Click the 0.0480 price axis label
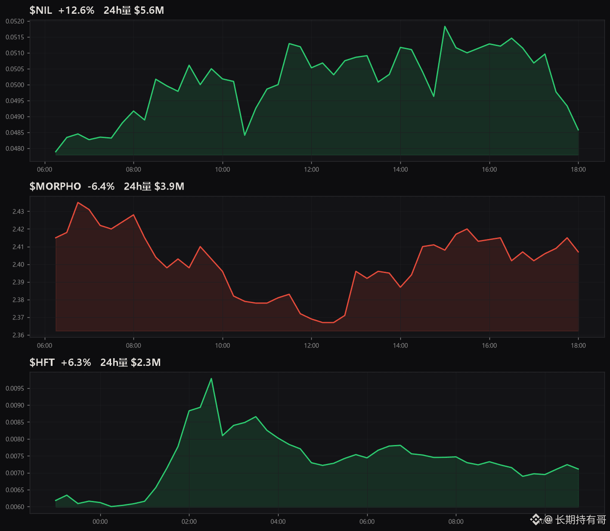 tap(15, 149)
